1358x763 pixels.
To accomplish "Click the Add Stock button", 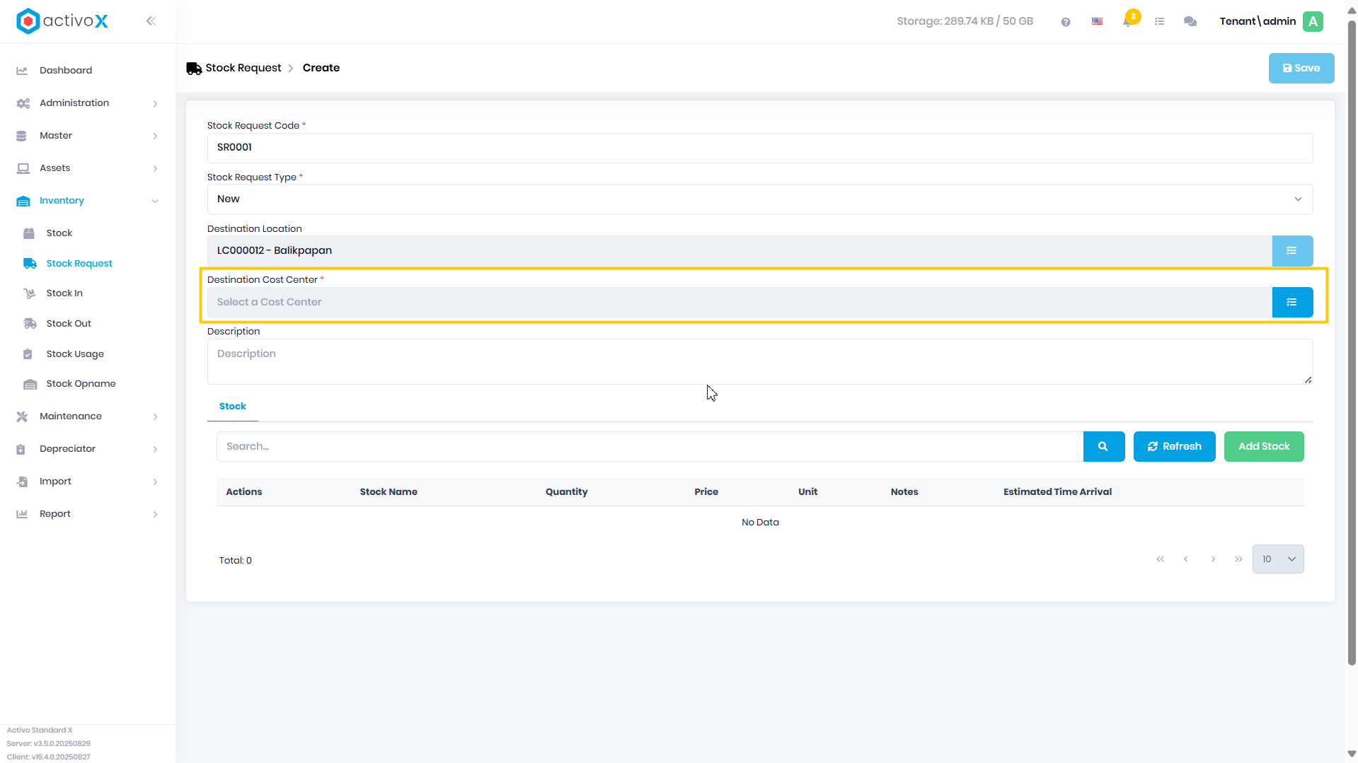I will click(x=1263, y=447).
